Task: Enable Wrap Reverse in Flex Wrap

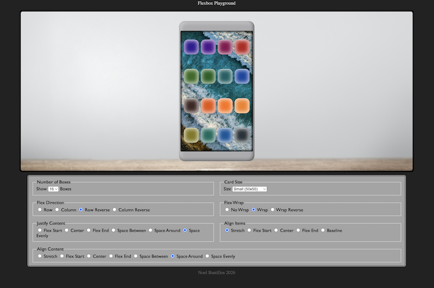Action: pos(272,210)
